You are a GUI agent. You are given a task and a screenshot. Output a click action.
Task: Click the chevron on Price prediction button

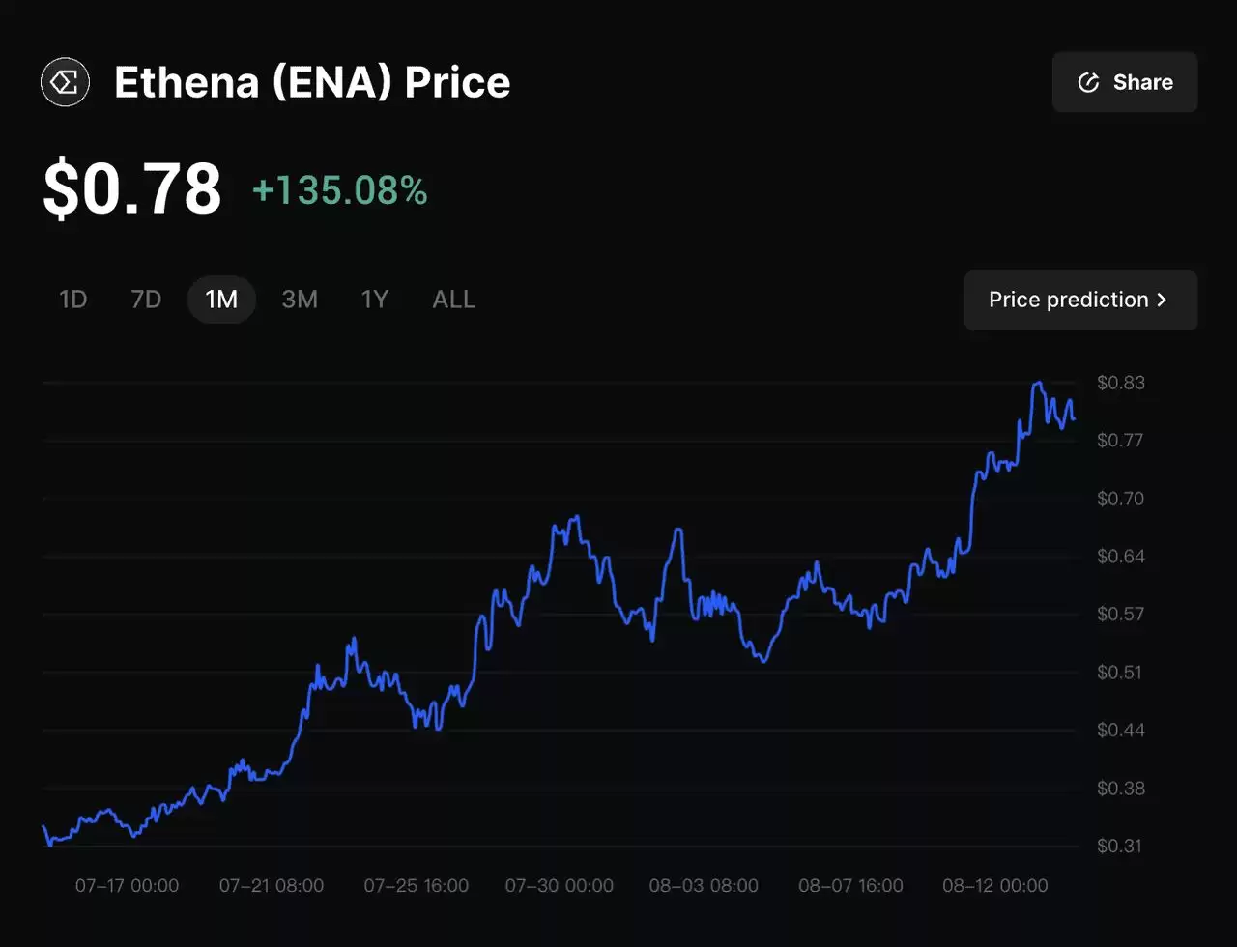coord(1162,300)
